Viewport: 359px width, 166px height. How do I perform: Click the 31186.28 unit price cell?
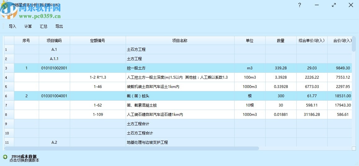312,115
